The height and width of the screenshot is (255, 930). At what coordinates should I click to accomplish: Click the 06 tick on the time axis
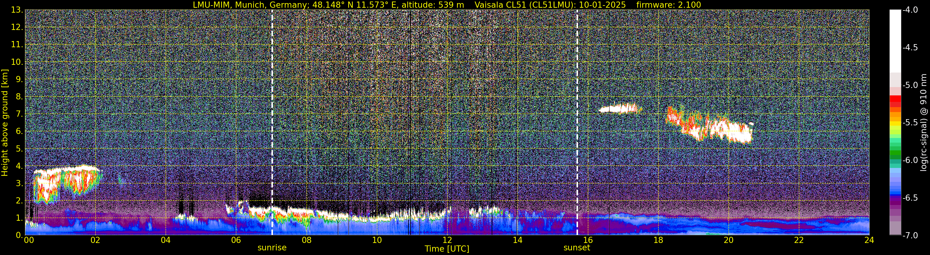[236, 240]
